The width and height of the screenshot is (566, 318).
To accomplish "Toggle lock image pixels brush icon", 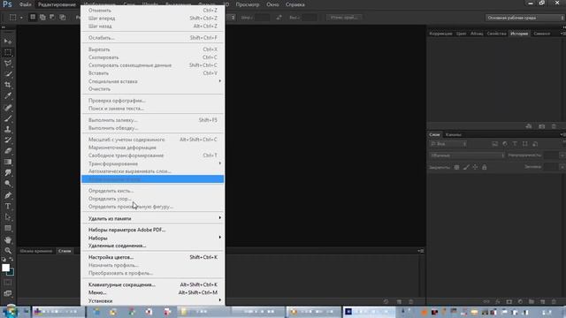I will 466,167.
